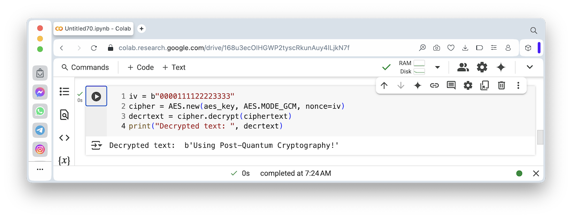Add a new Code cell
The width and height of the screenshot is (572, 218).
(x=141, y=67)
